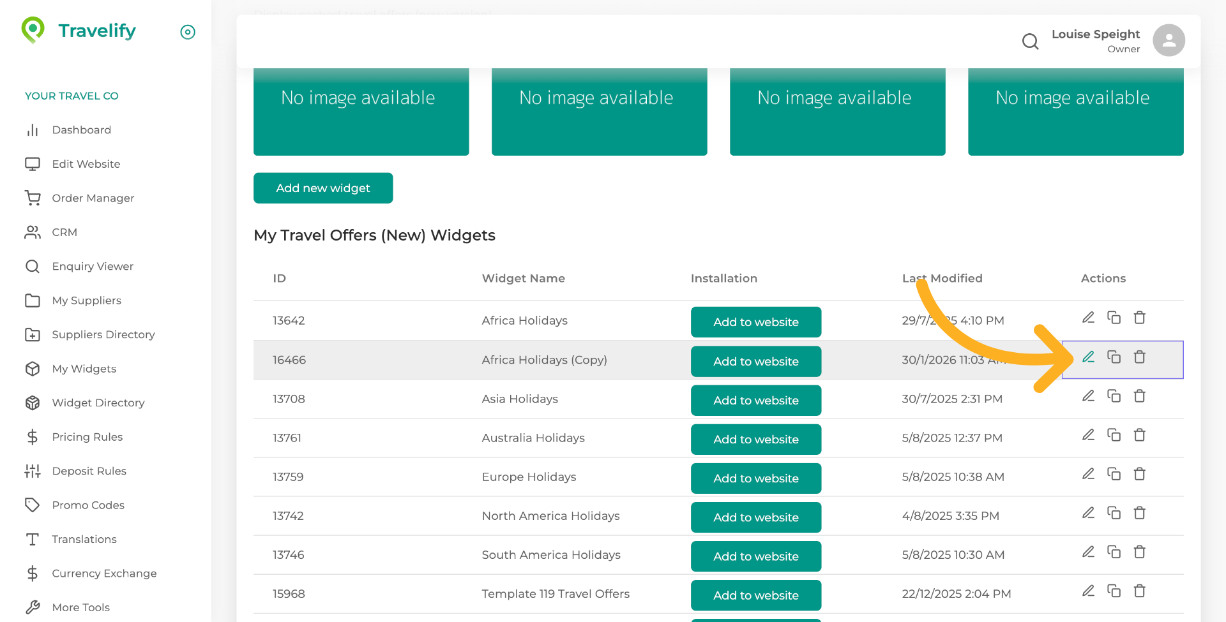The width and height of the screenshot is (1226, 622).
Task: Add Africa Holidays widget to website
Action: 755,322
